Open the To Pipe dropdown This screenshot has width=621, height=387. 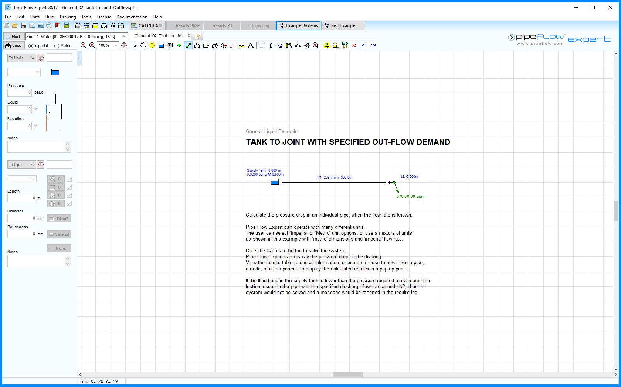click(x=21, y=165)
